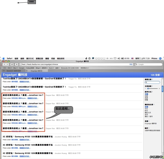Click magnifier icon in sidebar article search
164x159 pixels.
[x=146, y=82]
